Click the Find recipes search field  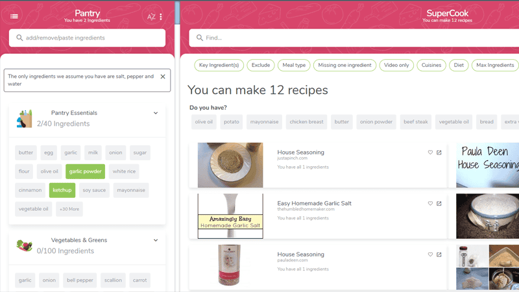(x=354, y=38)
